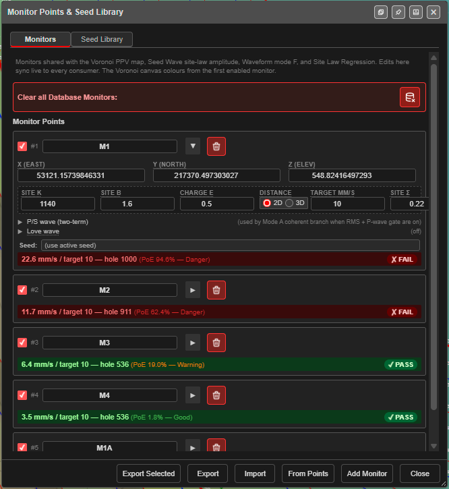Uncheck the M1A monitor enable checkbox

pyautogui.click(x=22, y=448)
